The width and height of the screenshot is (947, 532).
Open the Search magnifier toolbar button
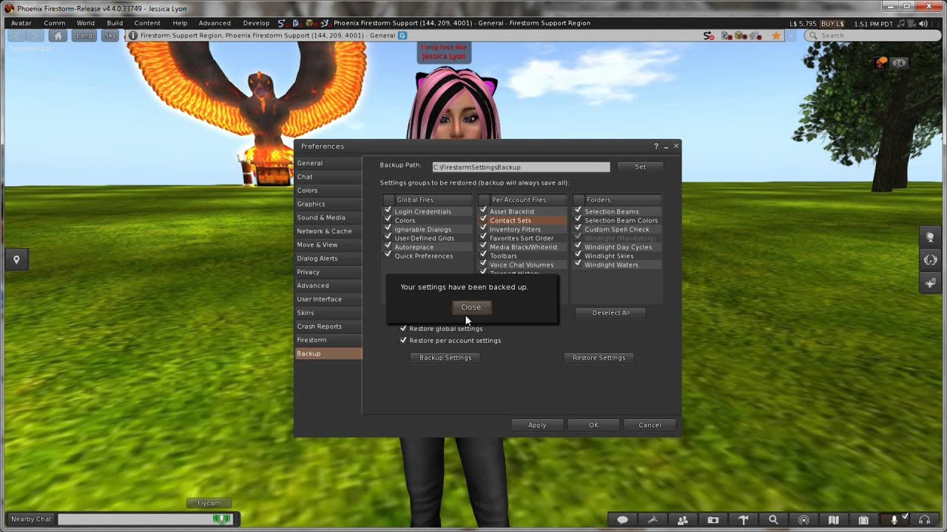(773, 520)
